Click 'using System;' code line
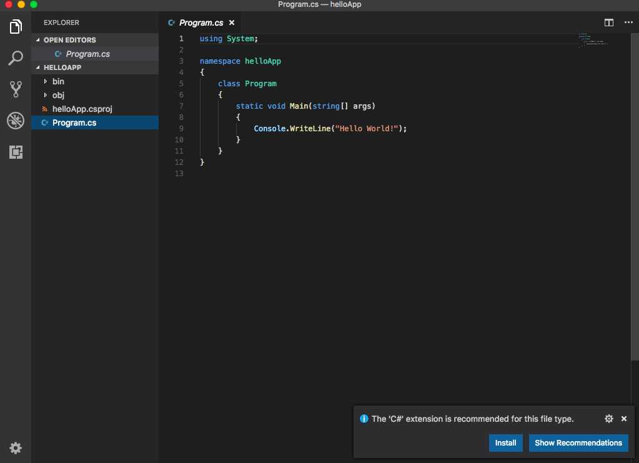Image resolution: width=639 pixels, height=463 pixels. pyautogui.click(x=229, y=39)
